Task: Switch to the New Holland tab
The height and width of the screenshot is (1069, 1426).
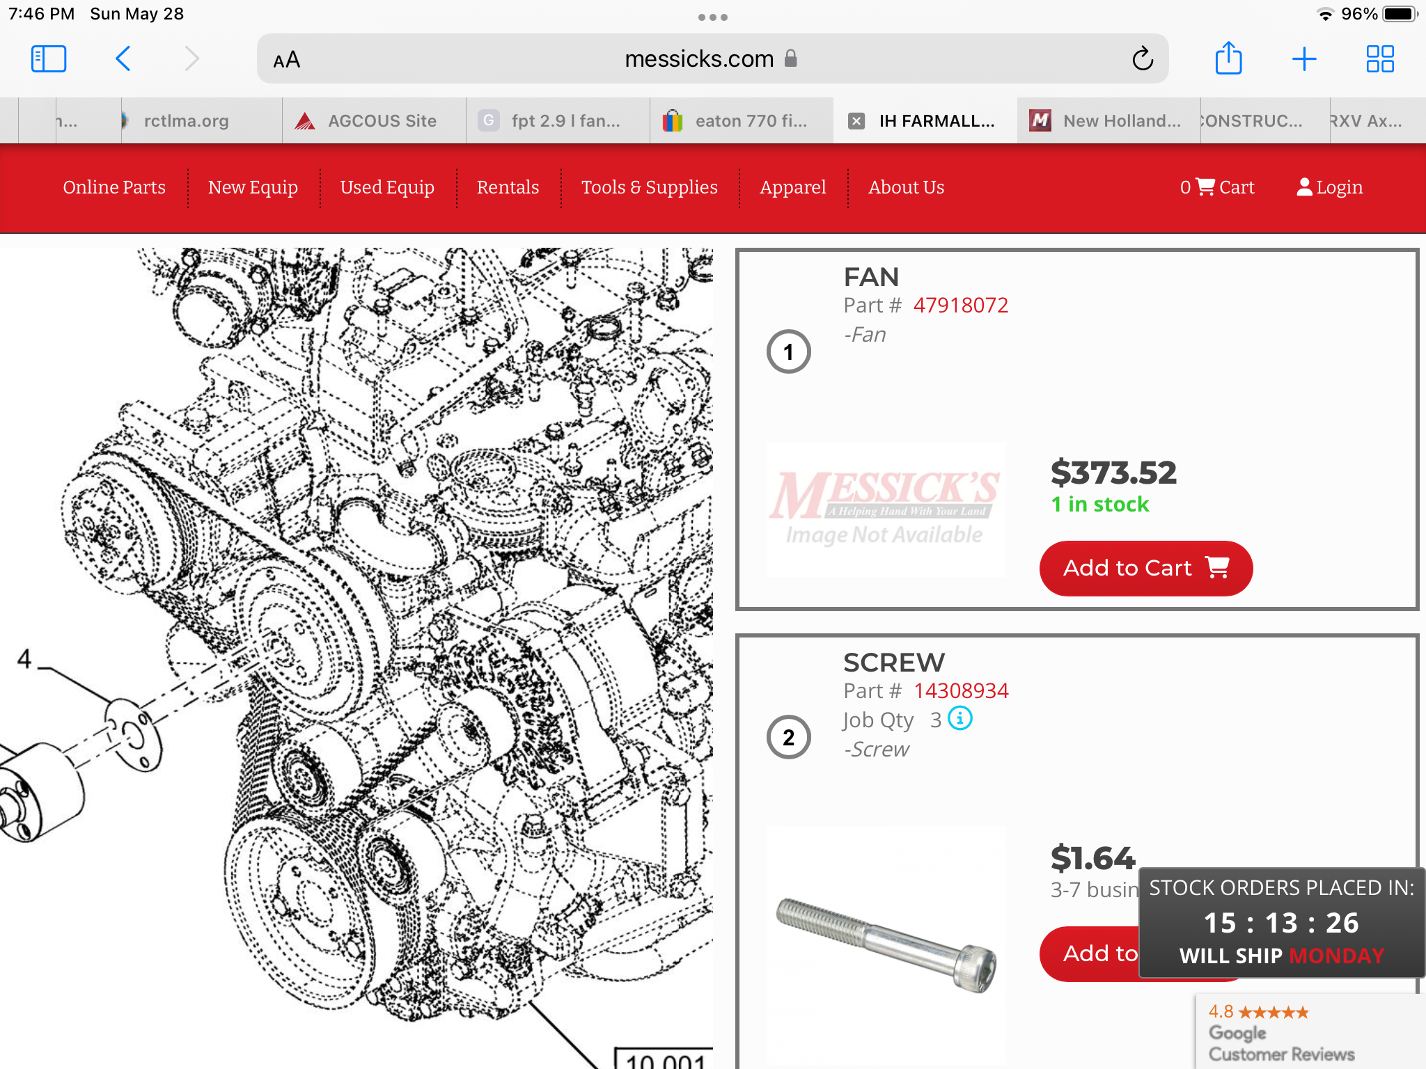Action: 1109,121
